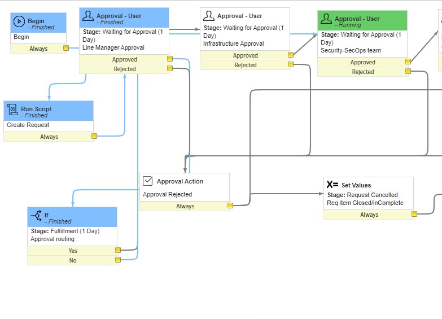Click the 'Stage: Request Cancelled' text
This screenshot has height=319, width=442.
pyautogui.click(x=362, y=195)
